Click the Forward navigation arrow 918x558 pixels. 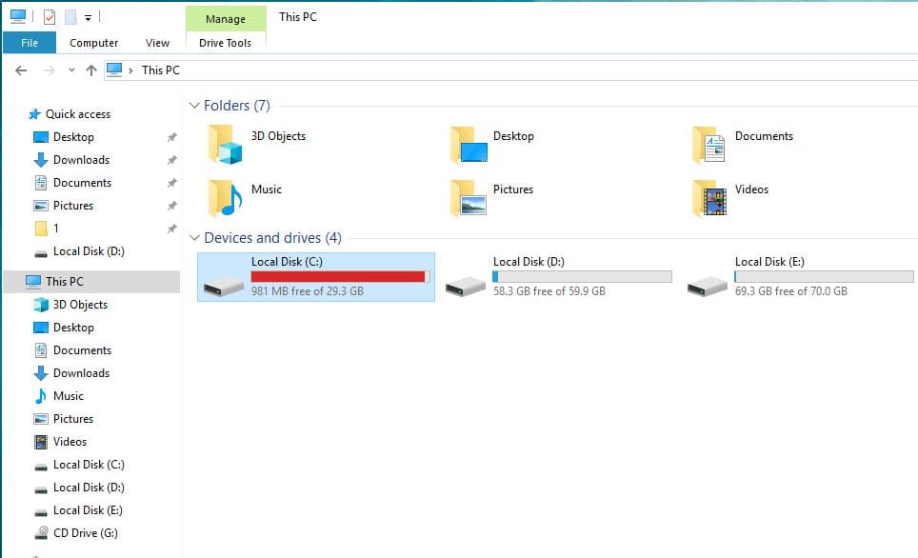(x=50, y=70)
